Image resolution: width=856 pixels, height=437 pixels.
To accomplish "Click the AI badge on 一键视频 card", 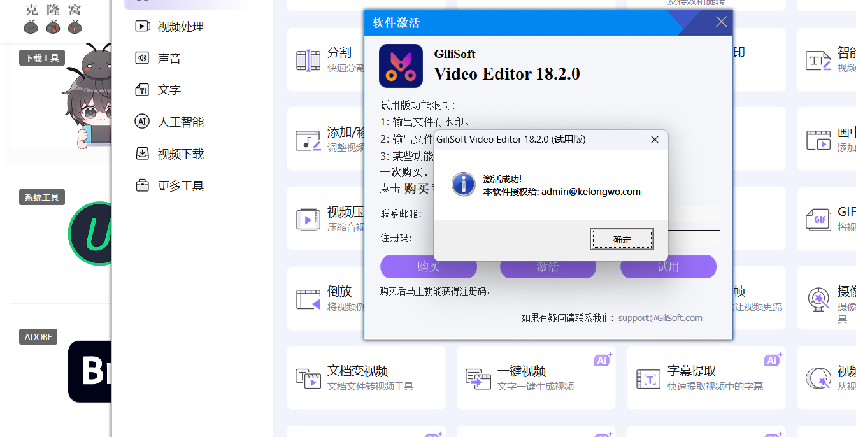I will [x=603, y=359].
